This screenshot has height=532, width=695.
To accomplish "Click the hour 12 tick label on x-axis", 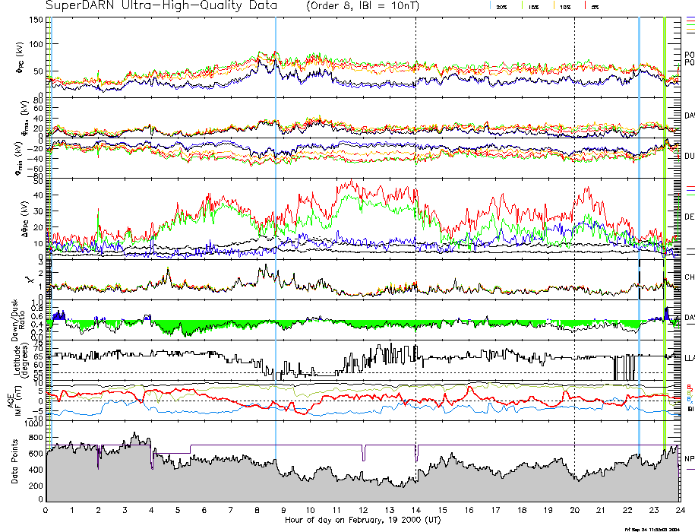I will point(363,510).
